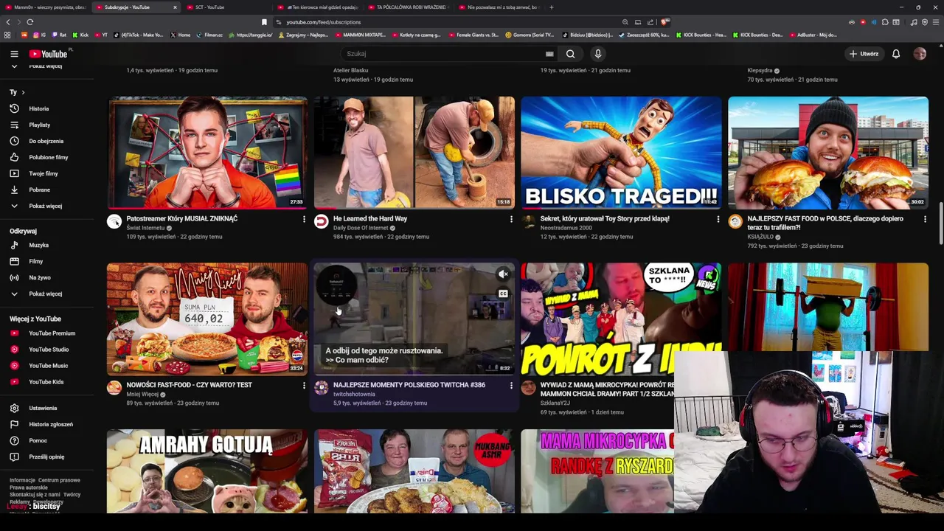Open options for NAJLEPSZE MOMENTY POLSKIEGO TWITCHA

click(x=511, y=385)
